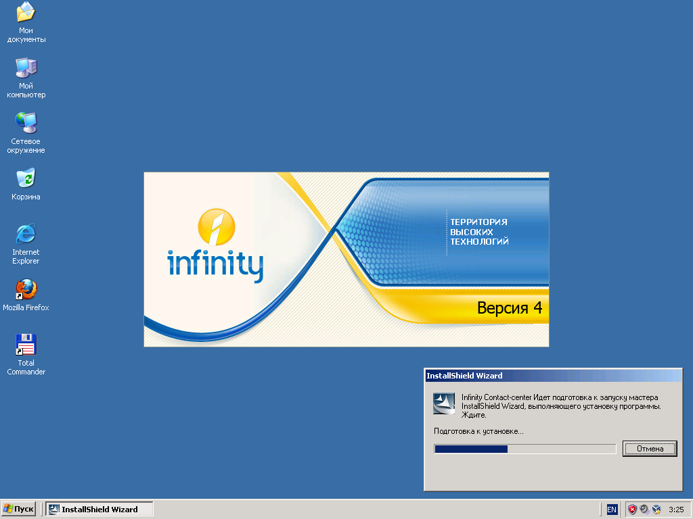Click the infinity logo on the splash screen
693x519 pixels.
(215, 245)
